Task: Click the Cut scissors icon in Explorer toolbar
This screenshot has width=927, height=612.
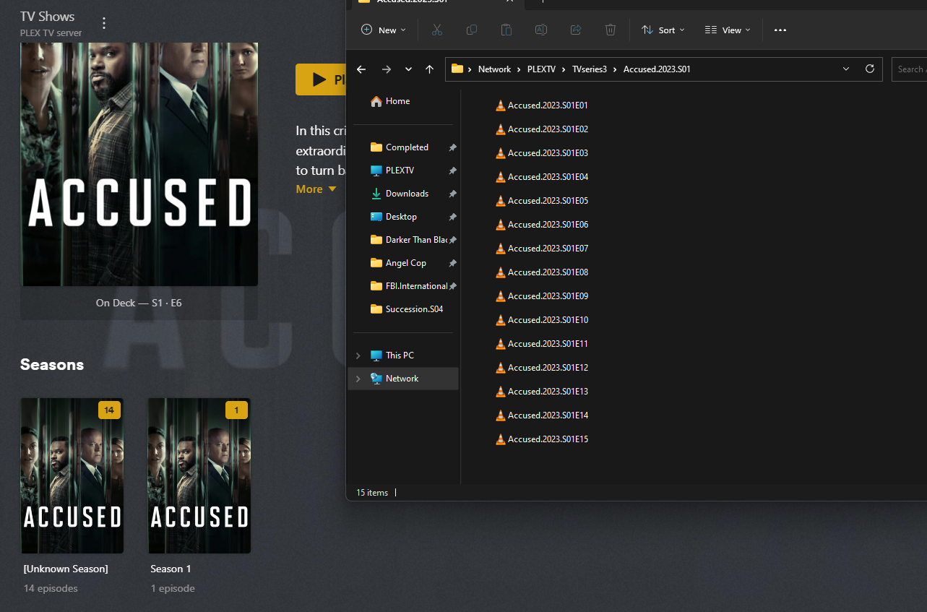Action: pyautogui.click(x=437, y=30)
